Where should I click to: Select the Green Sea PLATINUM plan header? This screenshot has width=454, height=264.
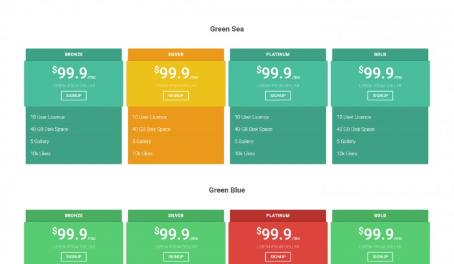278,54
